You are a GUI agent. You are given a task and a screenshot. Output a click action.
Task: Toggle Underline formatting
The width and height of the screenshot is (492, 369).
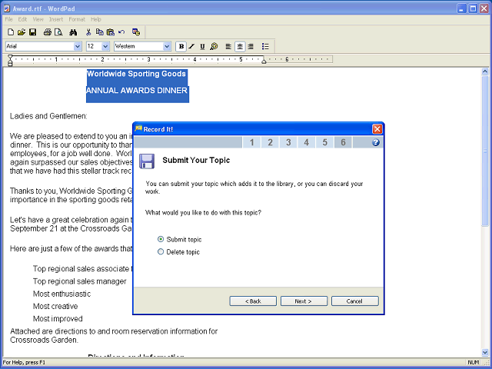(x=202, y=46)
